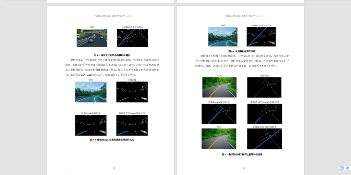Click the line ending 结果如图 4-5 和 4-6 所示
Viewport: 351px width, 175px height.
[237, 66]
